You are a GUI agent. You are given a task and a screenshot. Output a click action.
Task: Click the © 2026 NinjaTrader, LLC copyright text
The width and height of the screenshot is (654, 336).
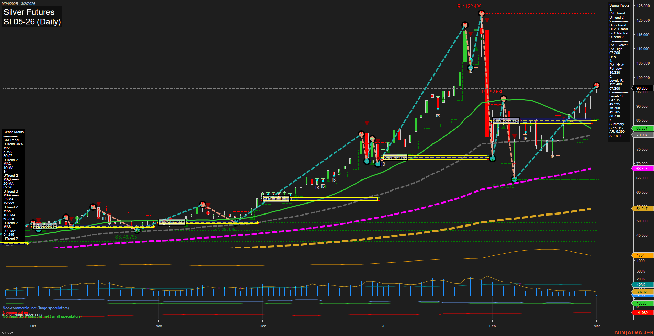click(22, 315)
